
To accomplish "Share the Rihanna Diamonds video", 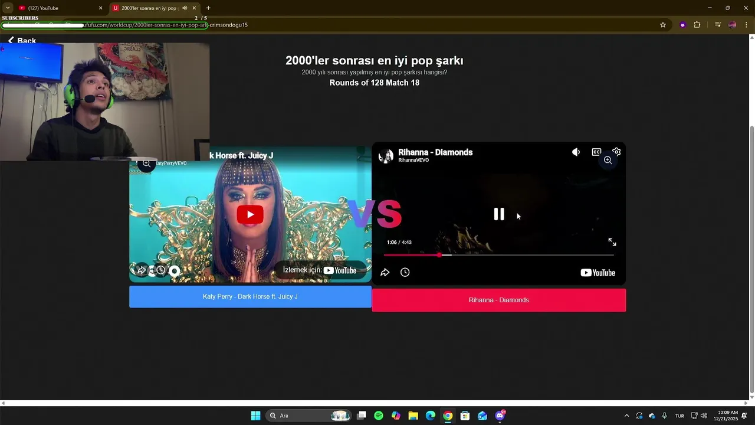I will [x=385, y=272].
